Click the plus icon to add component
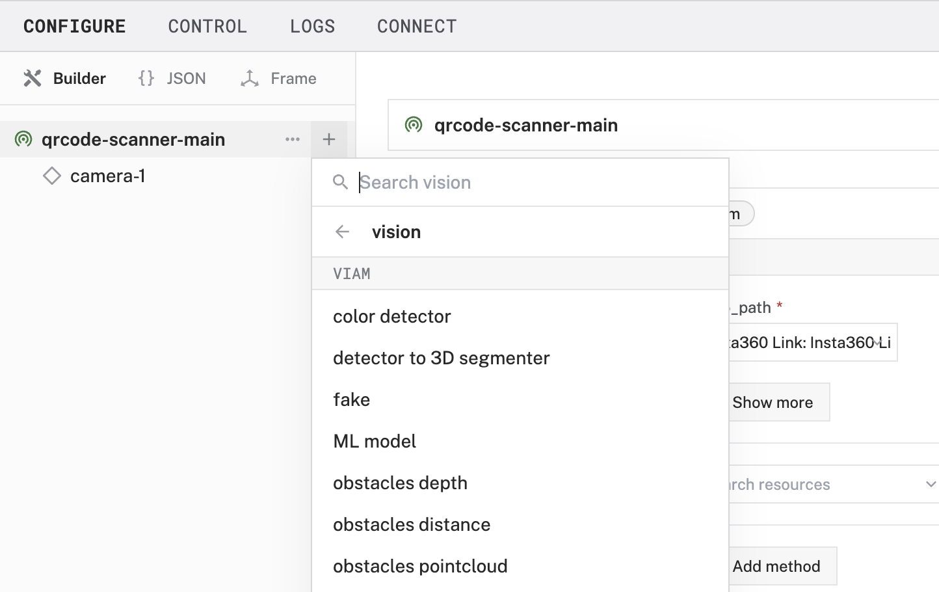The image size is (939, 592). coord(329,139)
